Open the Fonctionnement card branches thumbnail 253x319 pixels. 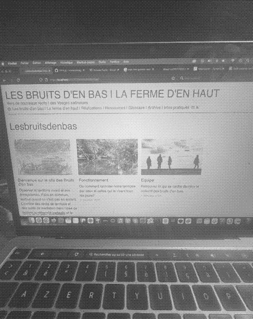tap(107, 157)
